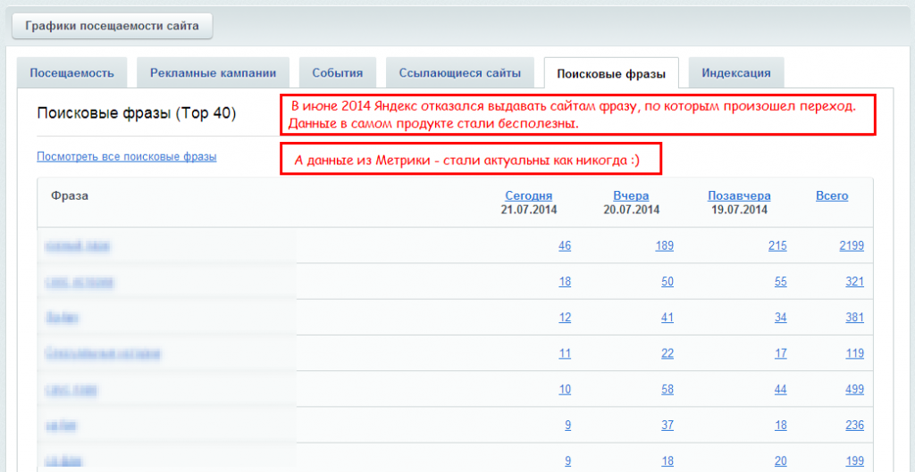Image resolution: width=915 pixels, height=472 pixels.
Task: Sort by the 'Вчера' column header
Action: pos(631,195)
